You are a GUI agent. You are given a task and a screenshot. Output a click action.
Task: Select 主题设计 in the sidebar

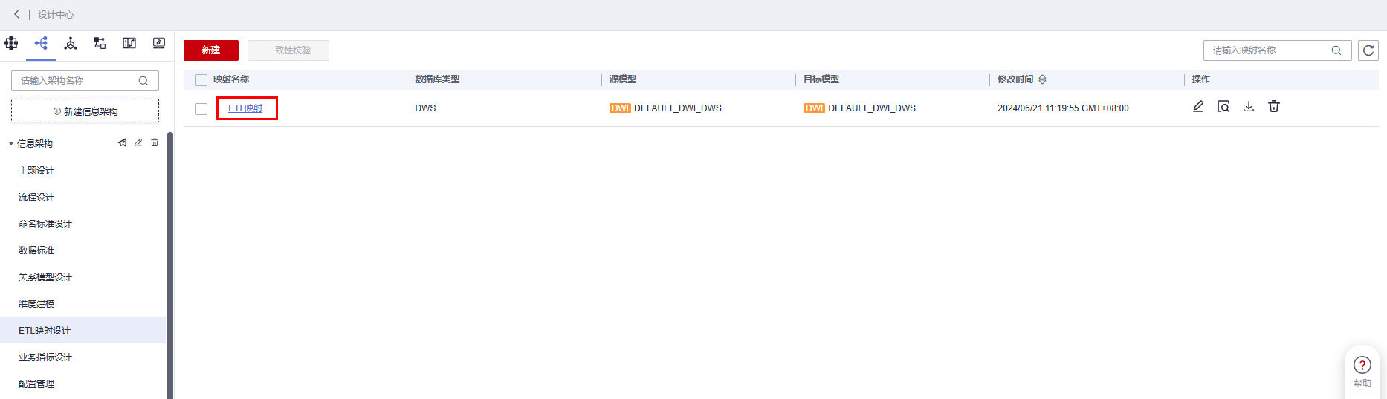coord(36,171)
